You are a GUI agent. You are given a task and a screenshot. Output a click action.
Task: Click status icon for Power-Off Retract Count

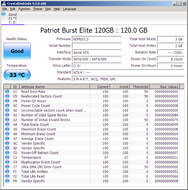[x=7, y=153]
